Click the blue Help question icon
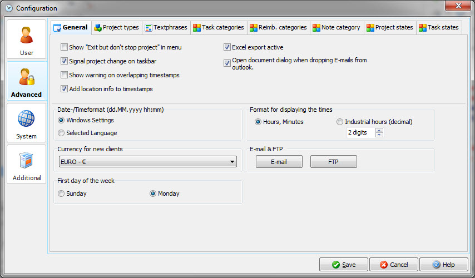 436,265
